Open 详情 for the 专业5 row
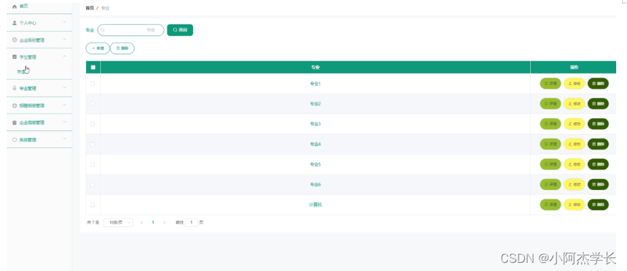Viewport: 627px width, 271px height. (550, 164)
